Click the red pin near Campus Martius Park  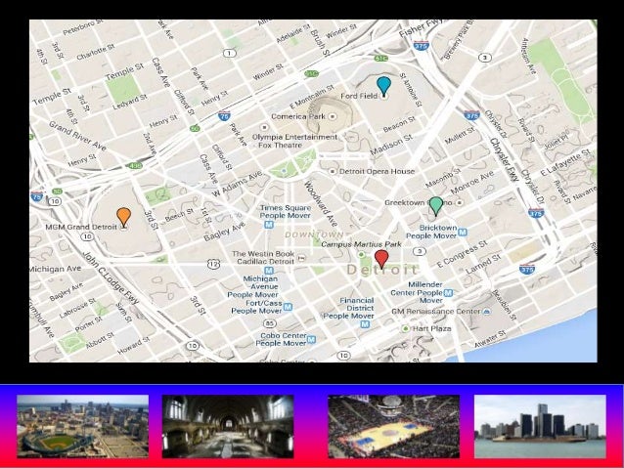click(x=381, y=259)
